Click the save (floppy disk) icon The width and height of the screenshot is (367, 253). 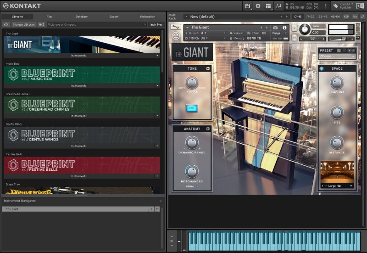248,6
